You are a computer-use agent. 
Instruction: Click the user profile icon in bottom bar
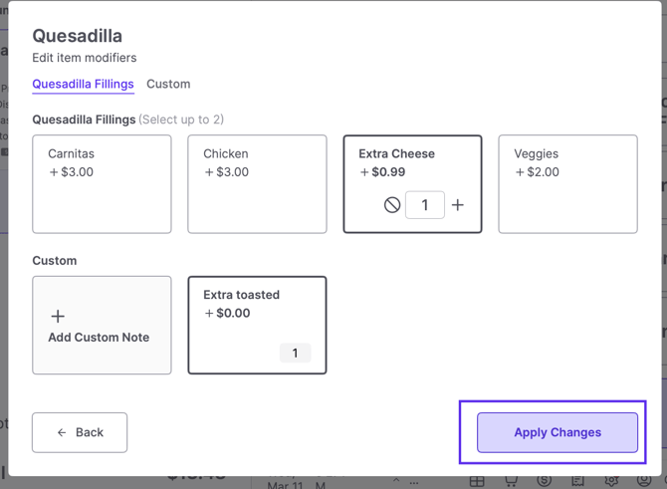[644, 481]
